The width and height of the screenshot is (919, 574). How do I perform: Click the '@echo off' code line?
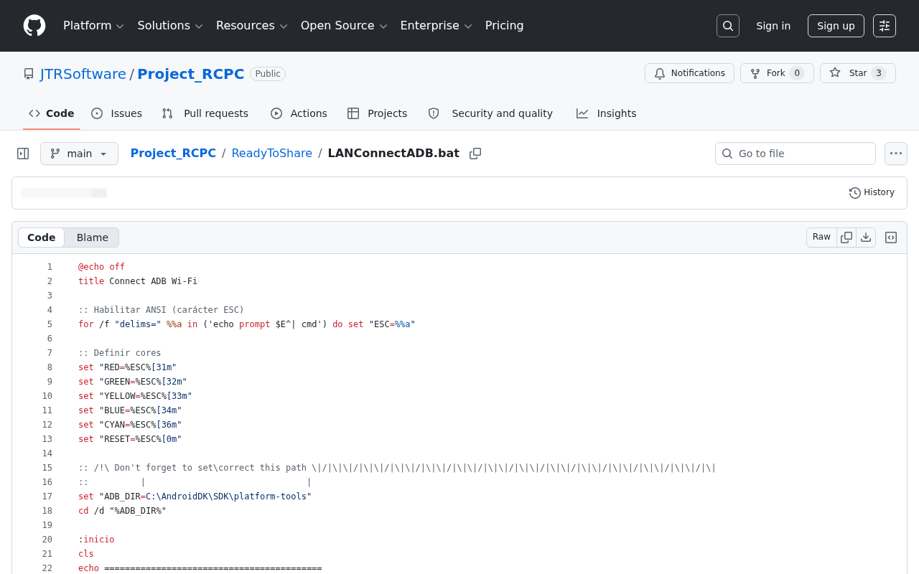tap(101, 267)
